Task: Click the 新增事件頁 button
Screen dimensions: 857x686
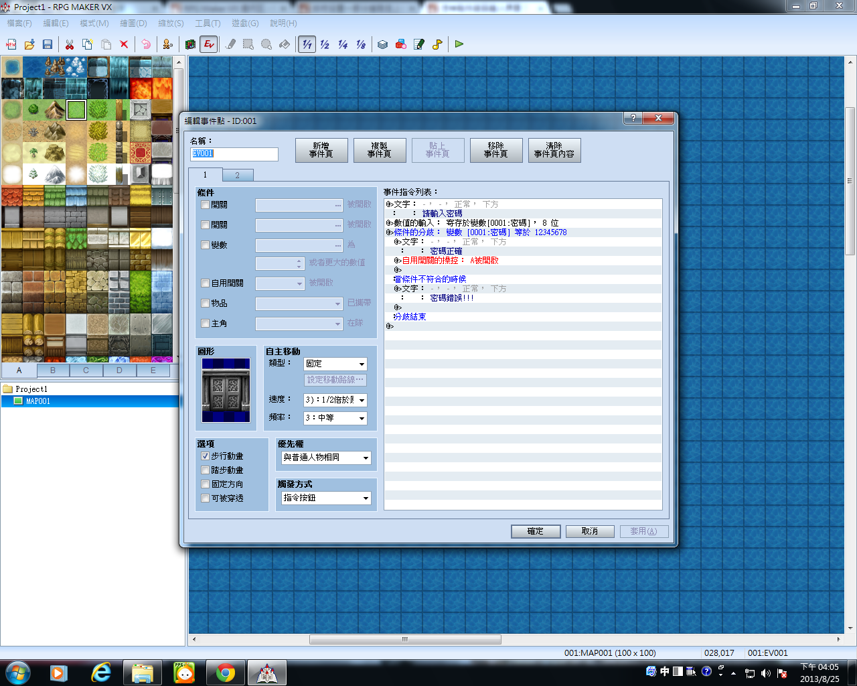Action: [x=321, y=150]
